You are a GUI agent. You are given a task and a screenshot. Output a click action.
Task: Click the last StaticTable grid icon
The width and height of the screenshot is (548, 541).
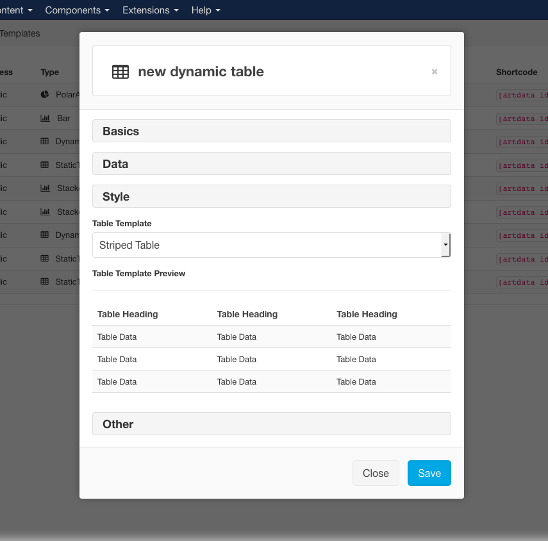43,281
